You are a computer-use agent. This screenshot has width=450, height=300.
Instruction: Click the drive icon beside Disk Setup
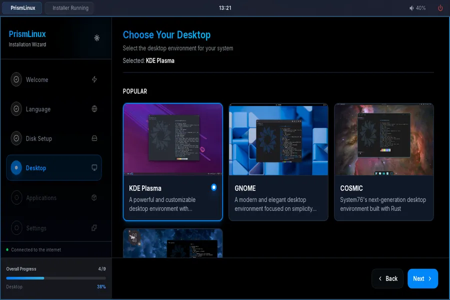(94, 138)
